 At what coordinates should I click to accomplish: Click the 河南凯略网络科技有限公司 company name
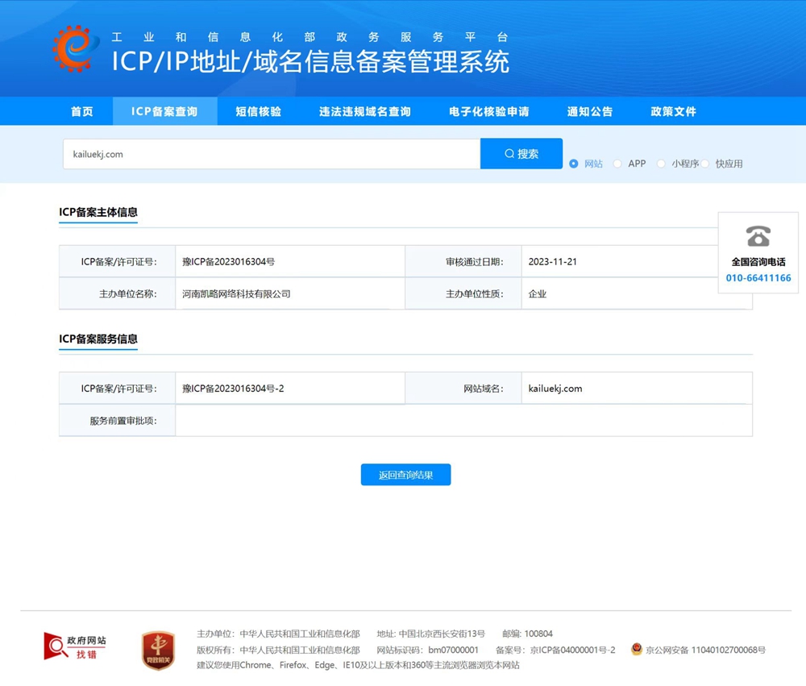(236, 294)
